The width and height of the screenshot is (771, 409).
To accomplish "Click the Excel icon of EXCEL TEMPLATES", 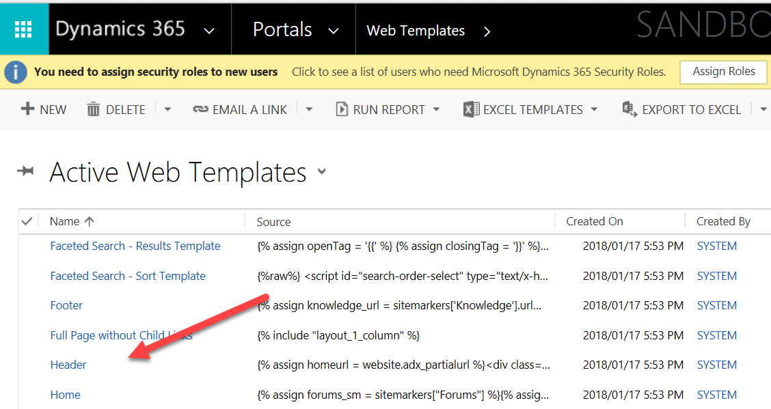I will 471,109.
